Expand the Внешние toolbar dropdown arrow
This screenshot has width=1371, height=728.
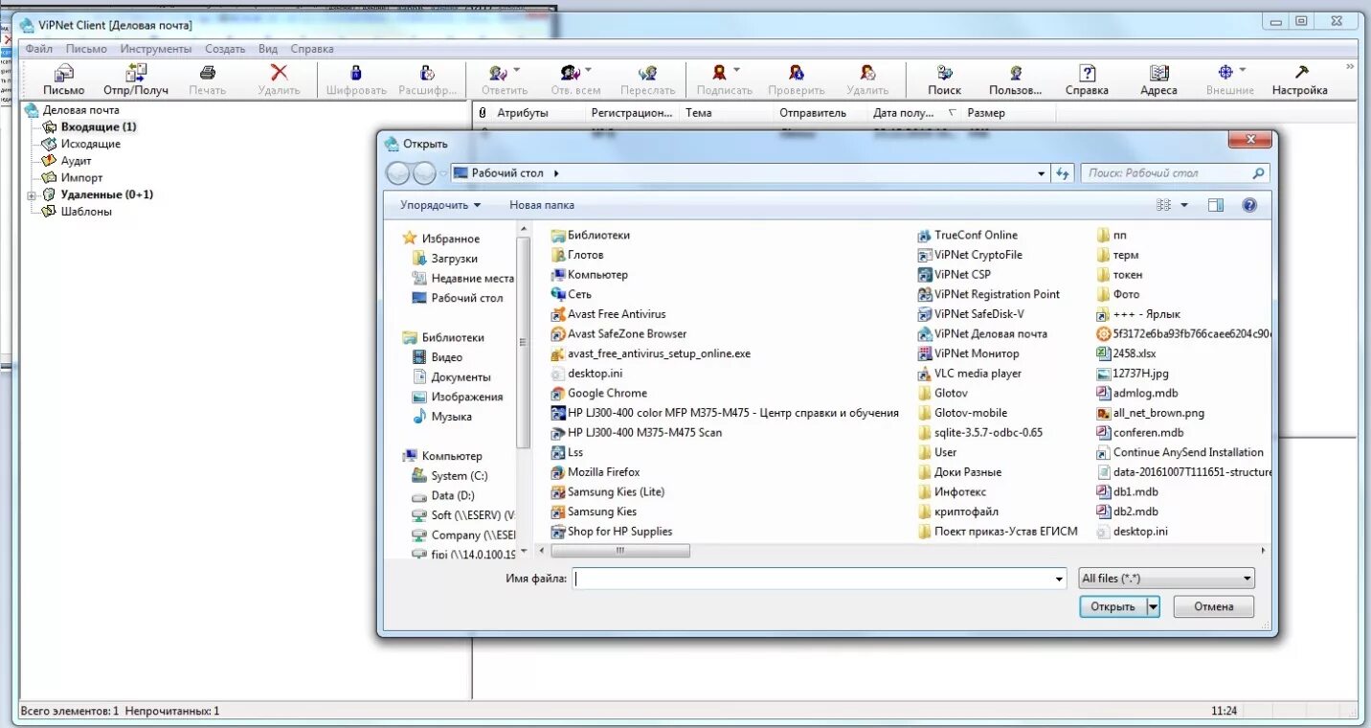click(x=1243, y=70)
